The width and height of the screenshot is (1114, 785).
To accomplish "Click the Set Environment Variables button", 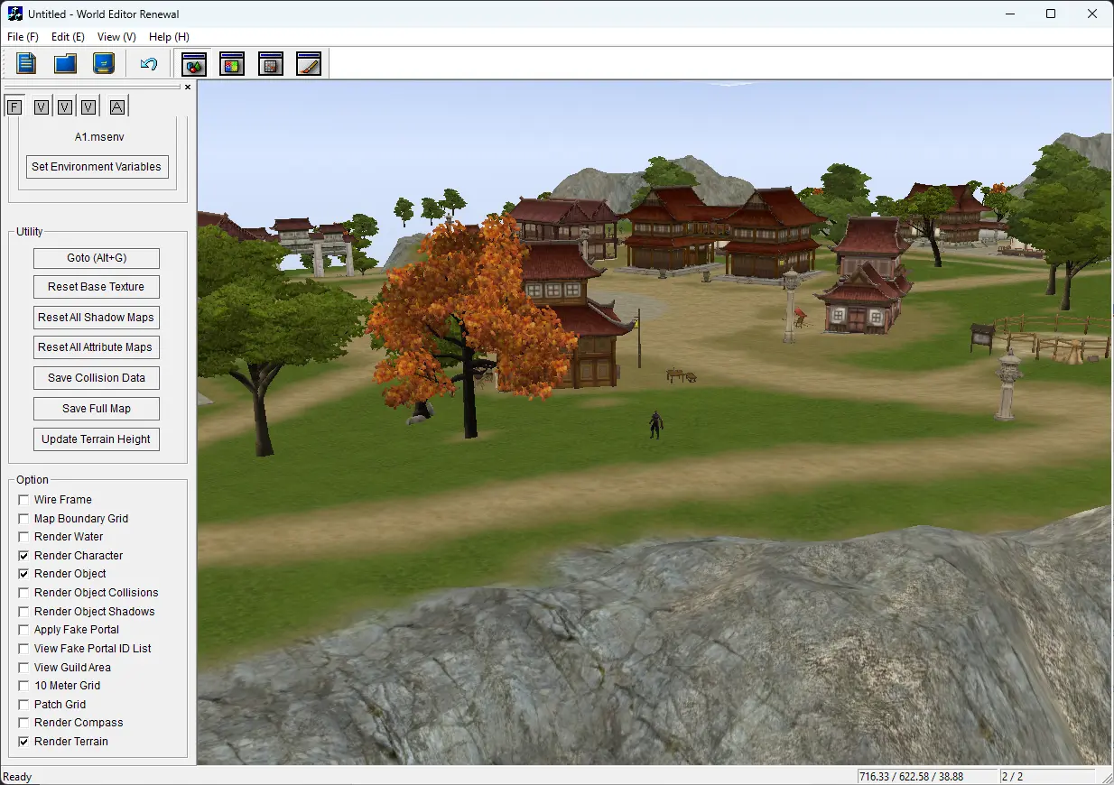I will pos(97,167).
